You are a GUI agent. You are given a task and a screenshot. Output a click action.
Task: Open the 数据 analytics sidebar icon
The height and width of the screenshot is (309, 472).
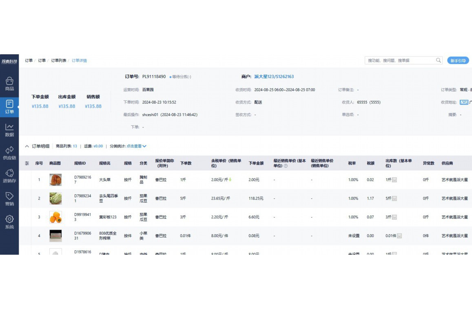[x=9, y=130]
